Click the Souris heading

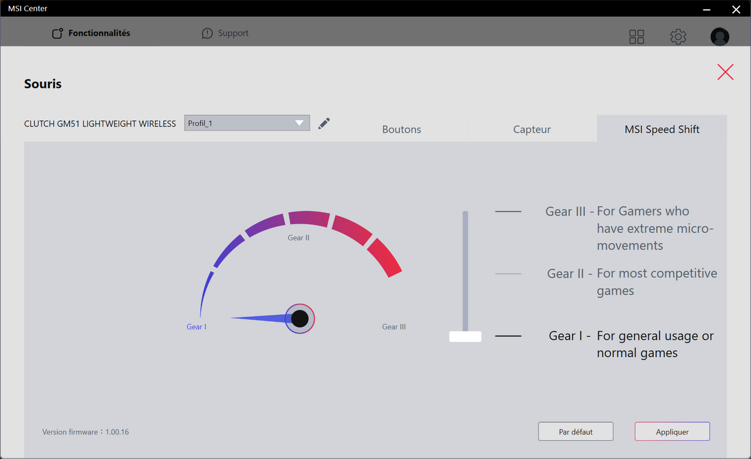click(43, 84)
